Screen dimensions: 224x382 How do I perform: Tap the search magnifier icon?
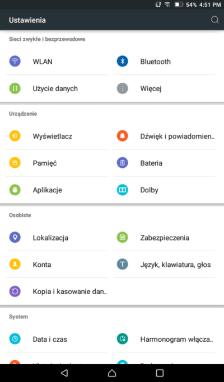(x=214, y=20)
